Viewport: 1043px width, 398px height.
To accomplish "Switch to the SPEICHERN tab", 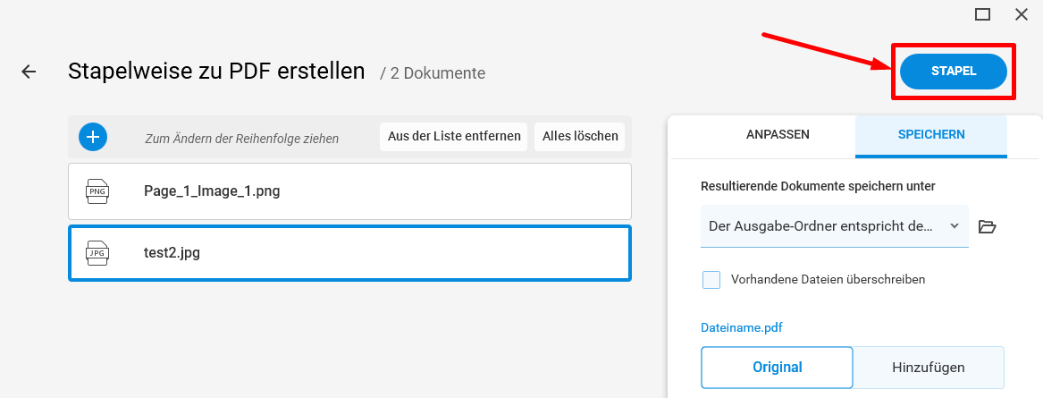I will pos(931,134).
